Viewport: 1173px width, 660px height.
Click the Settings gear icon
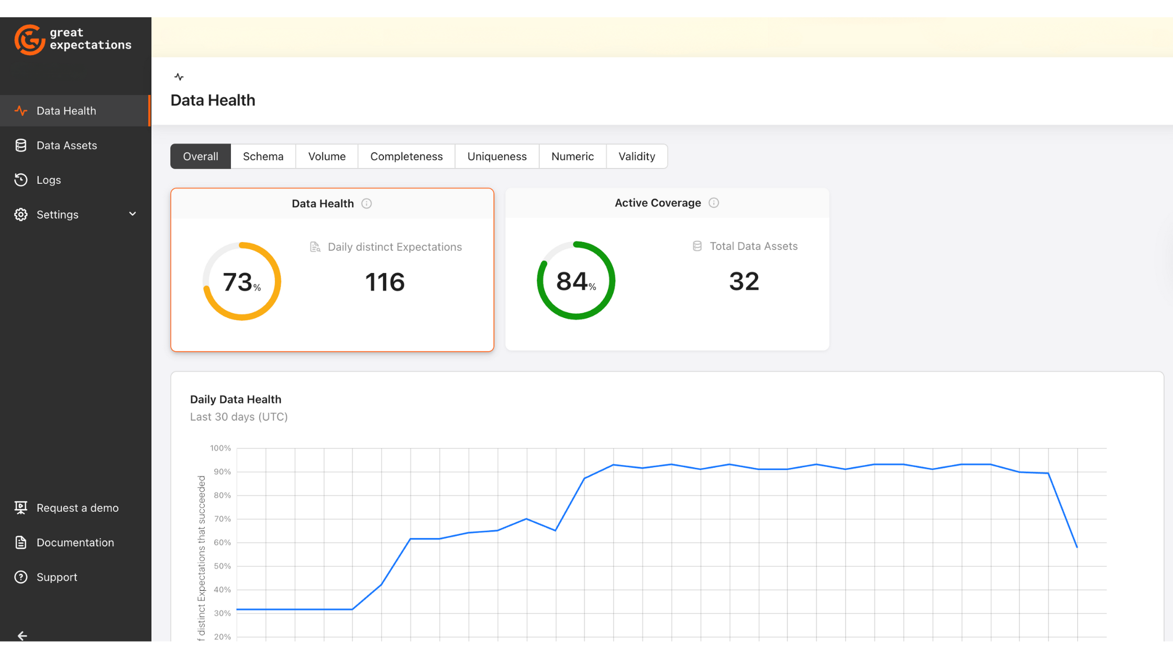pyautogui.click(x=21, y=214)
